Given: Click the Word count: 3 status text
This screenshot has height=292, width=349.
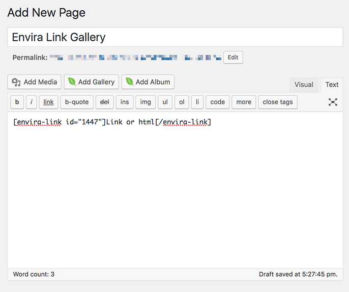Looking at the screenshot, I should tap(34, 274).
